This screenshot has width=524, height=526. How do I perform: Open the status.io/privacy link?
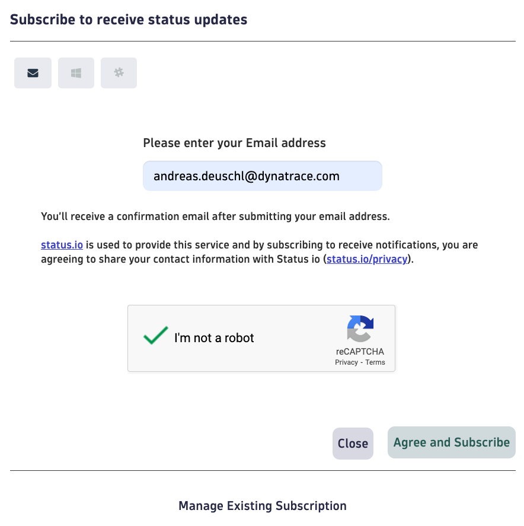(366, 259)
